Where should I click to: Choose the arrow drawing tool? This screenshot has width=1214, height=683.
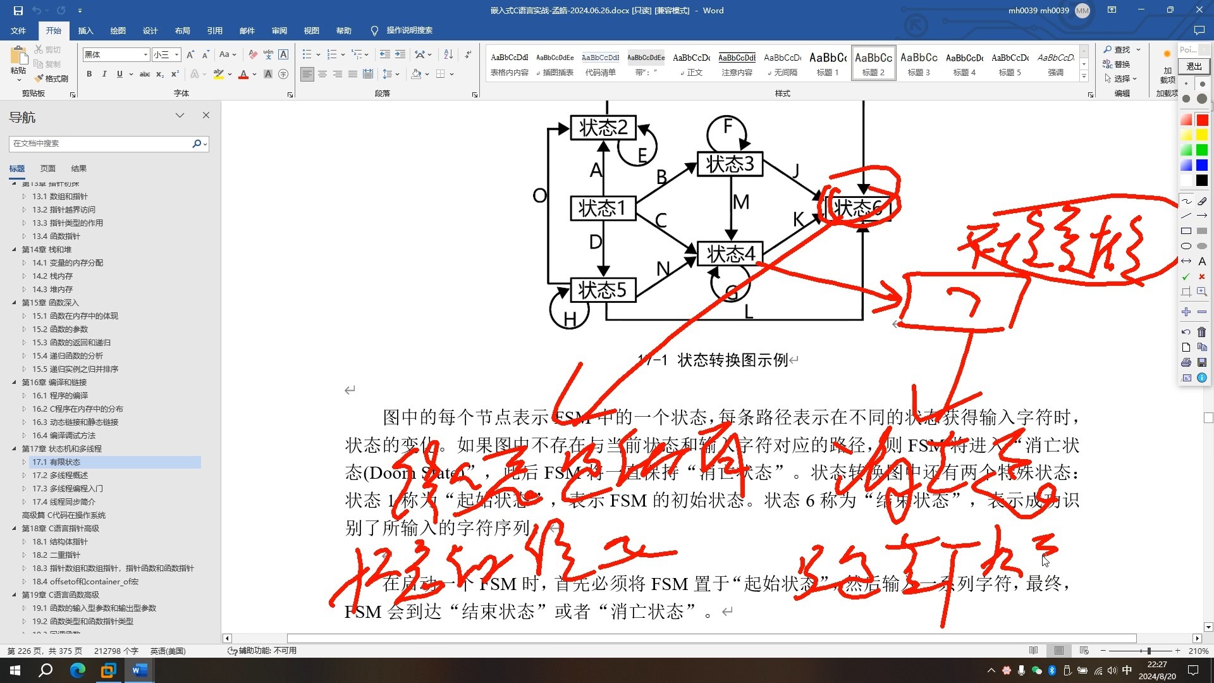(1202, 216)
